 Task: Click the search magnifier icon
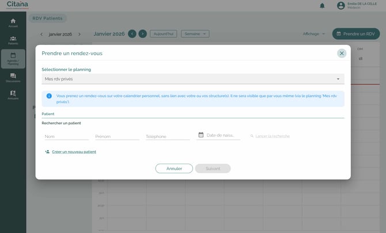(252, 136)
